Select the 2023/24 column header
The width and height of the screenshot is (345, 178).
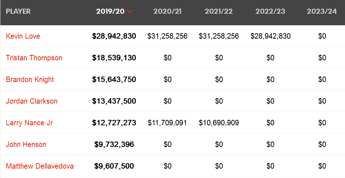click(322, 12)
